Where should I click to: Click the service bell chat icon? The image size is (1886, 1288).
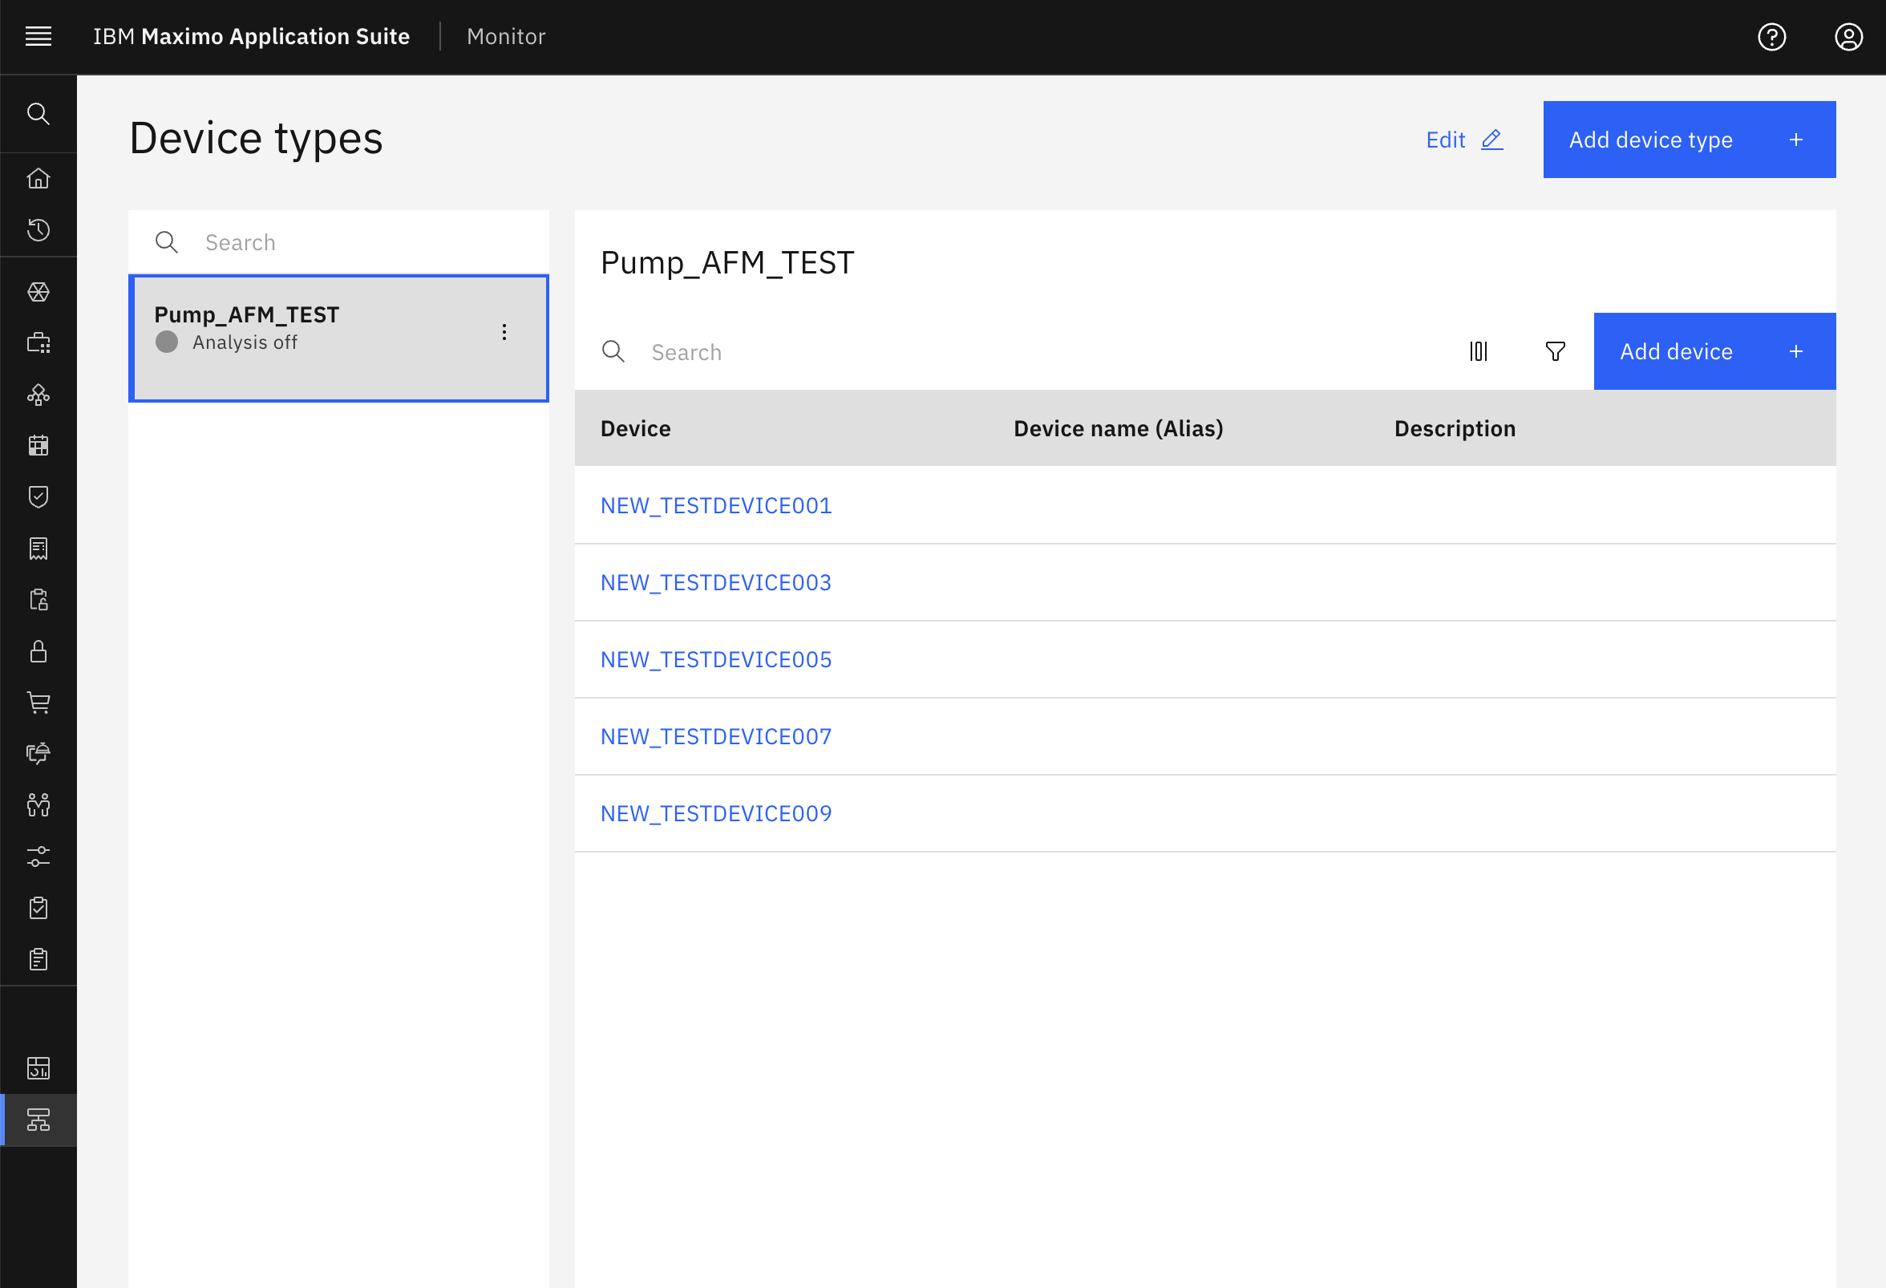click(38, 754)
